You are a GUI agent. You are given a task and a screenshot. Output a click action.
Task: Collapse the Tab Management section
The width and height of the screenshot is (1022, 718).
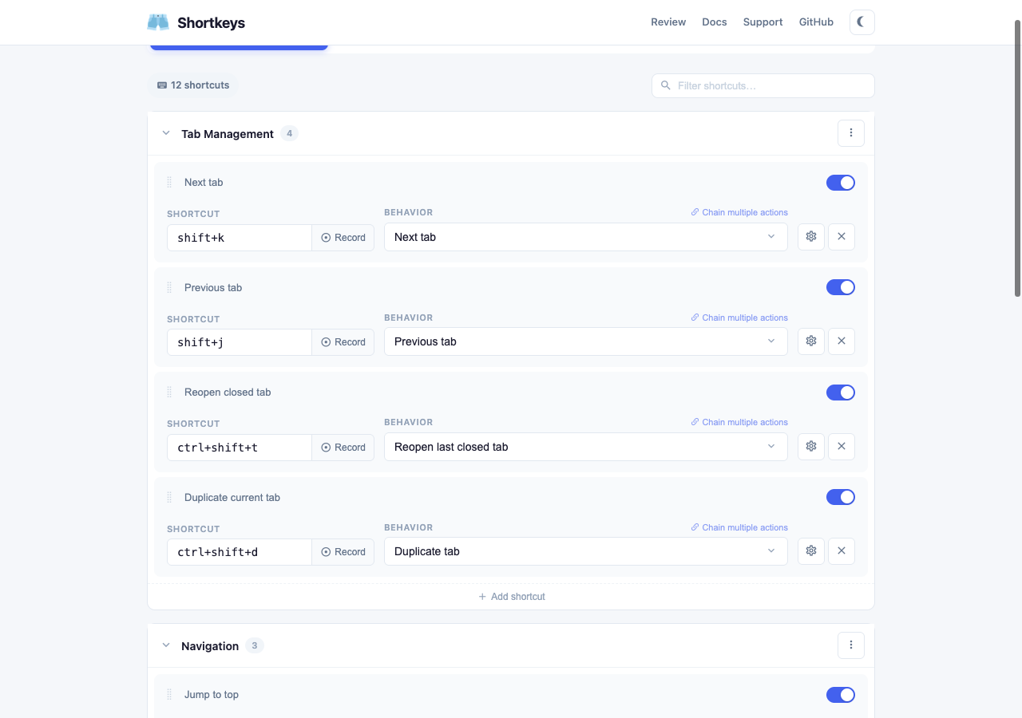click(165, 133)
